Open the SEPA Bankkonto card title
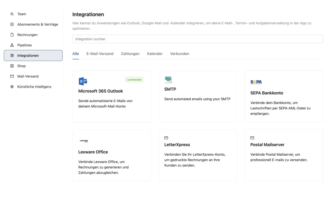The image size is (330, 199). pyautogui.click(x=267, y=93)
